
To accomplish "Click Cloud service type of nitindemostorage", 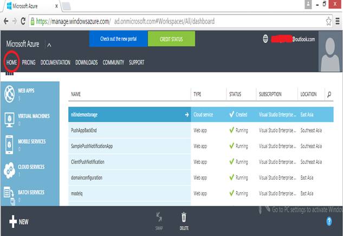I will 203,115.
